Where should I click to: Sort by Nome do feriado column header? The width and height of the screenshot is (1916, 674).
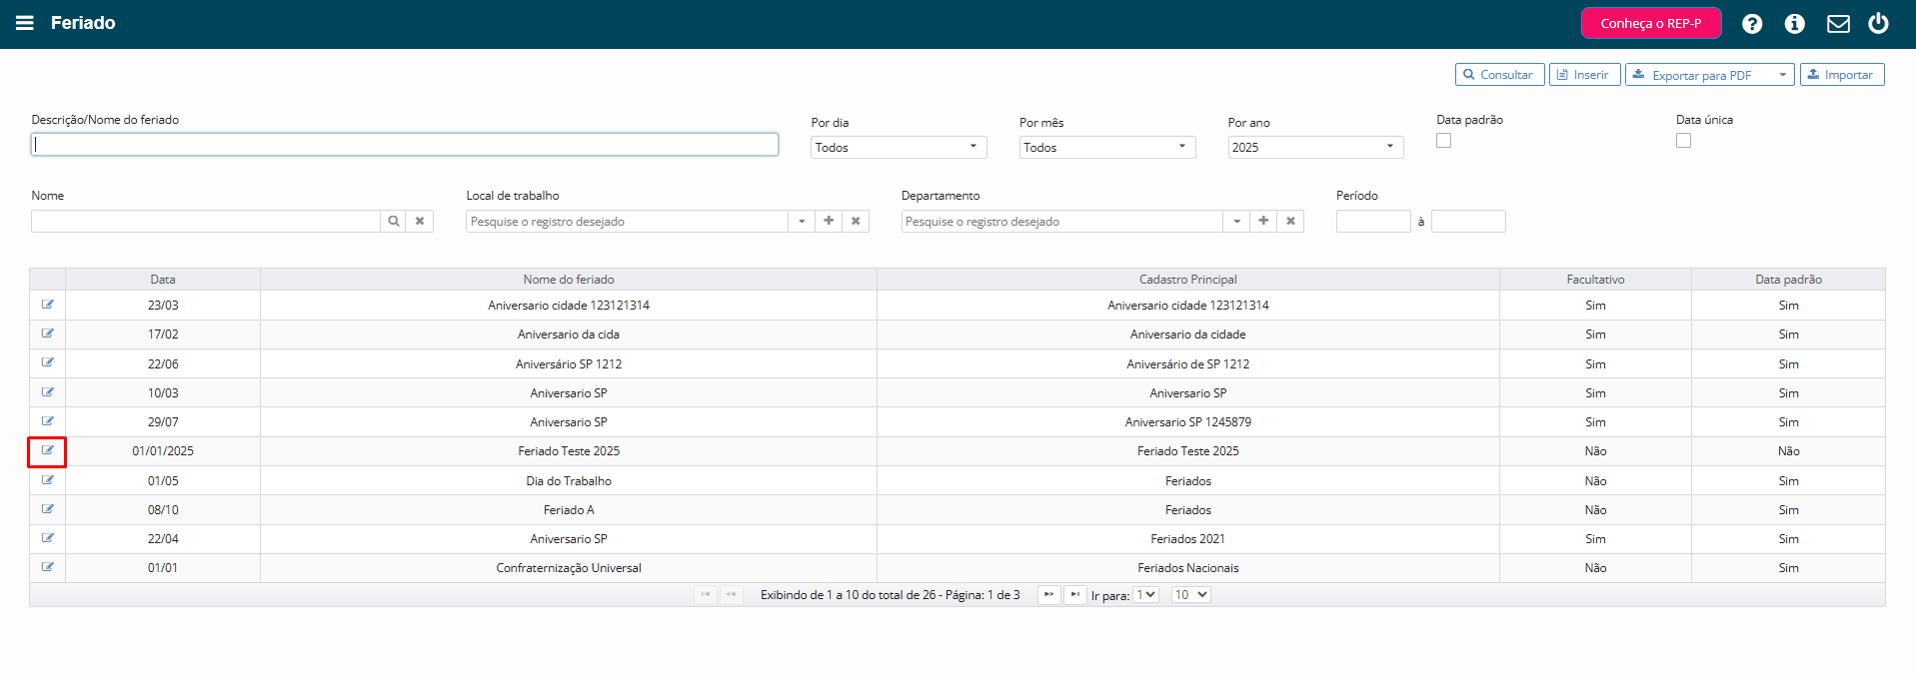(569, 280)
